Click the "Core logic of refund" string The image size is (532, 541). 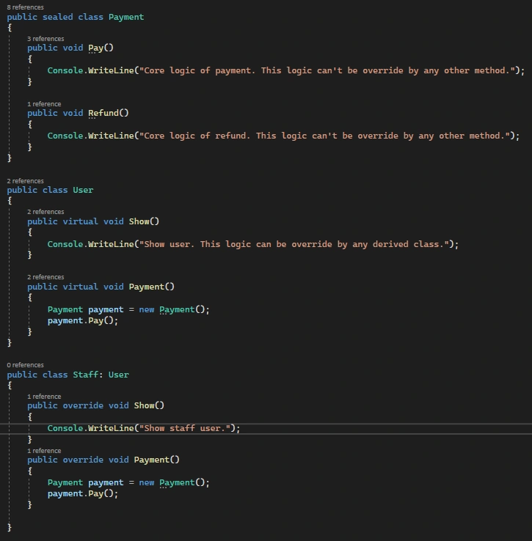pos(324,136)
